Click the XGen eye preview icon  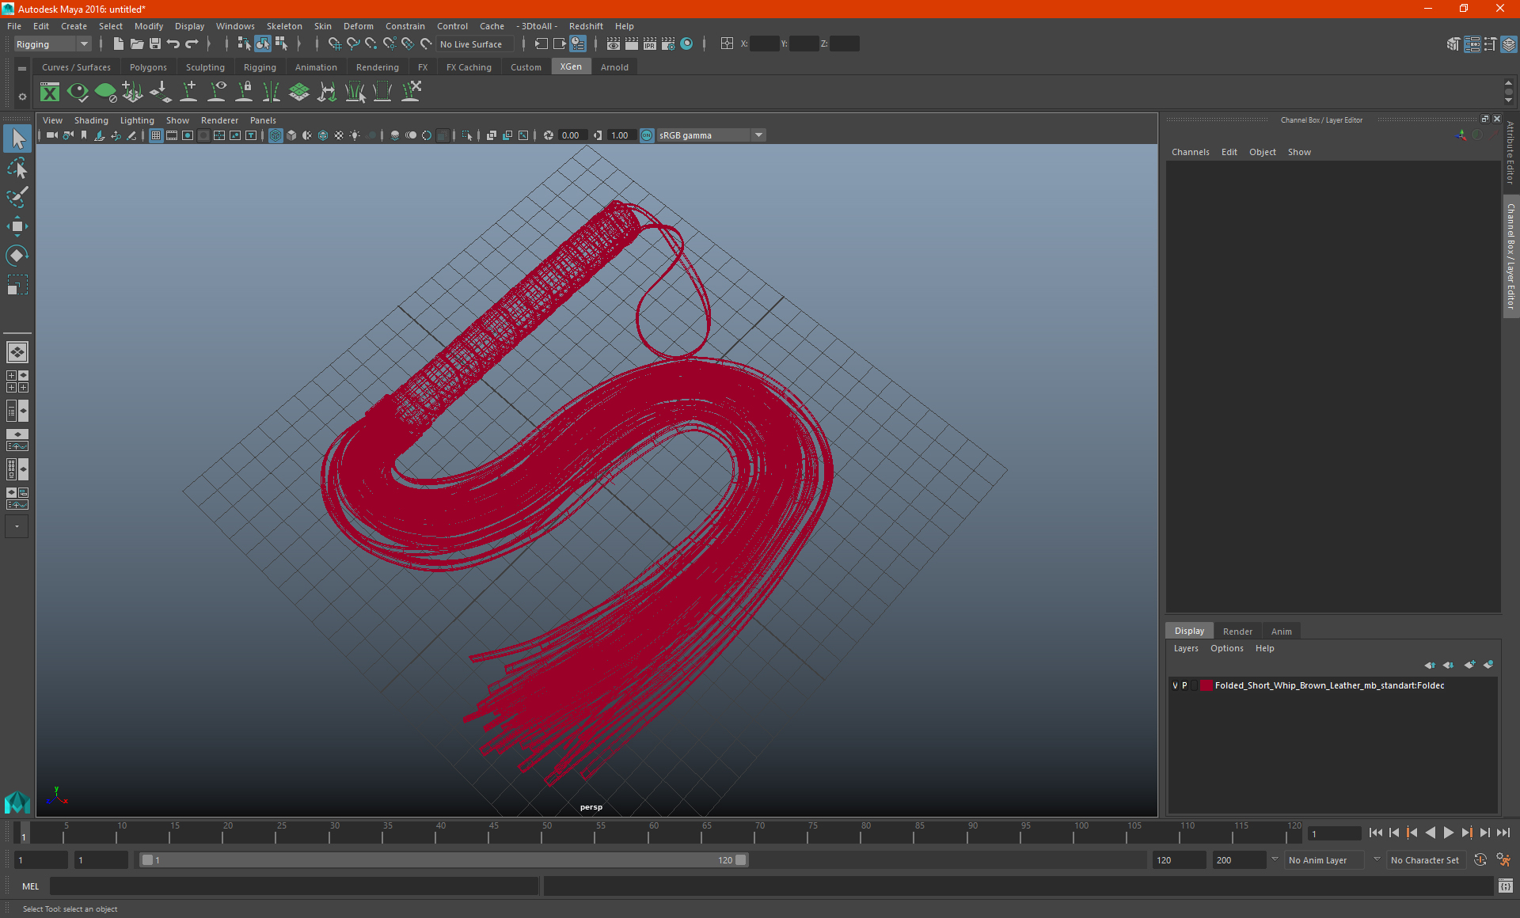click(x=78, y=93)
